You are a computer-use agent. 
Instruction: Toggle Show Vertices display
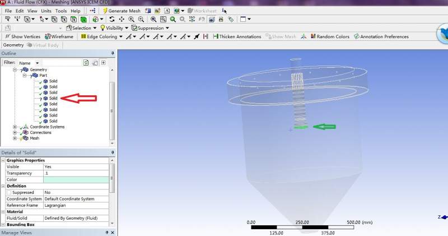pyautogui.click(x=23, y=36)
